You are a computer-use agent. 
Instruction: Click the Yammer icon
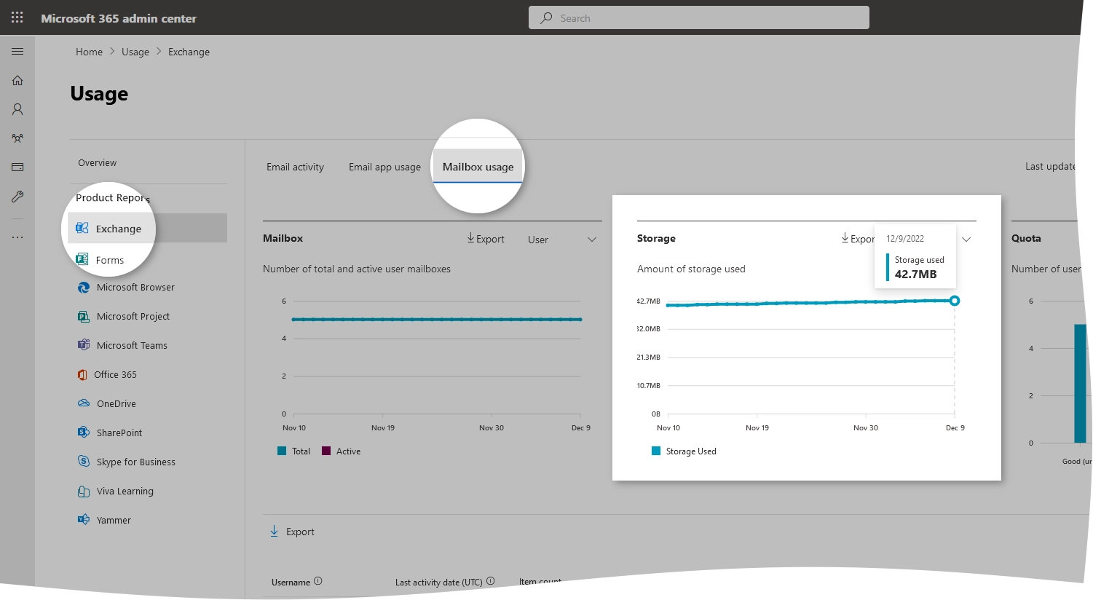[x=84, y=520]
